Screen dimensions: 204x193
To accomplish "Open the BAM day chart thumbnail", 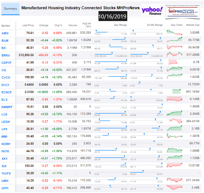I will click(x=174, y=39).
